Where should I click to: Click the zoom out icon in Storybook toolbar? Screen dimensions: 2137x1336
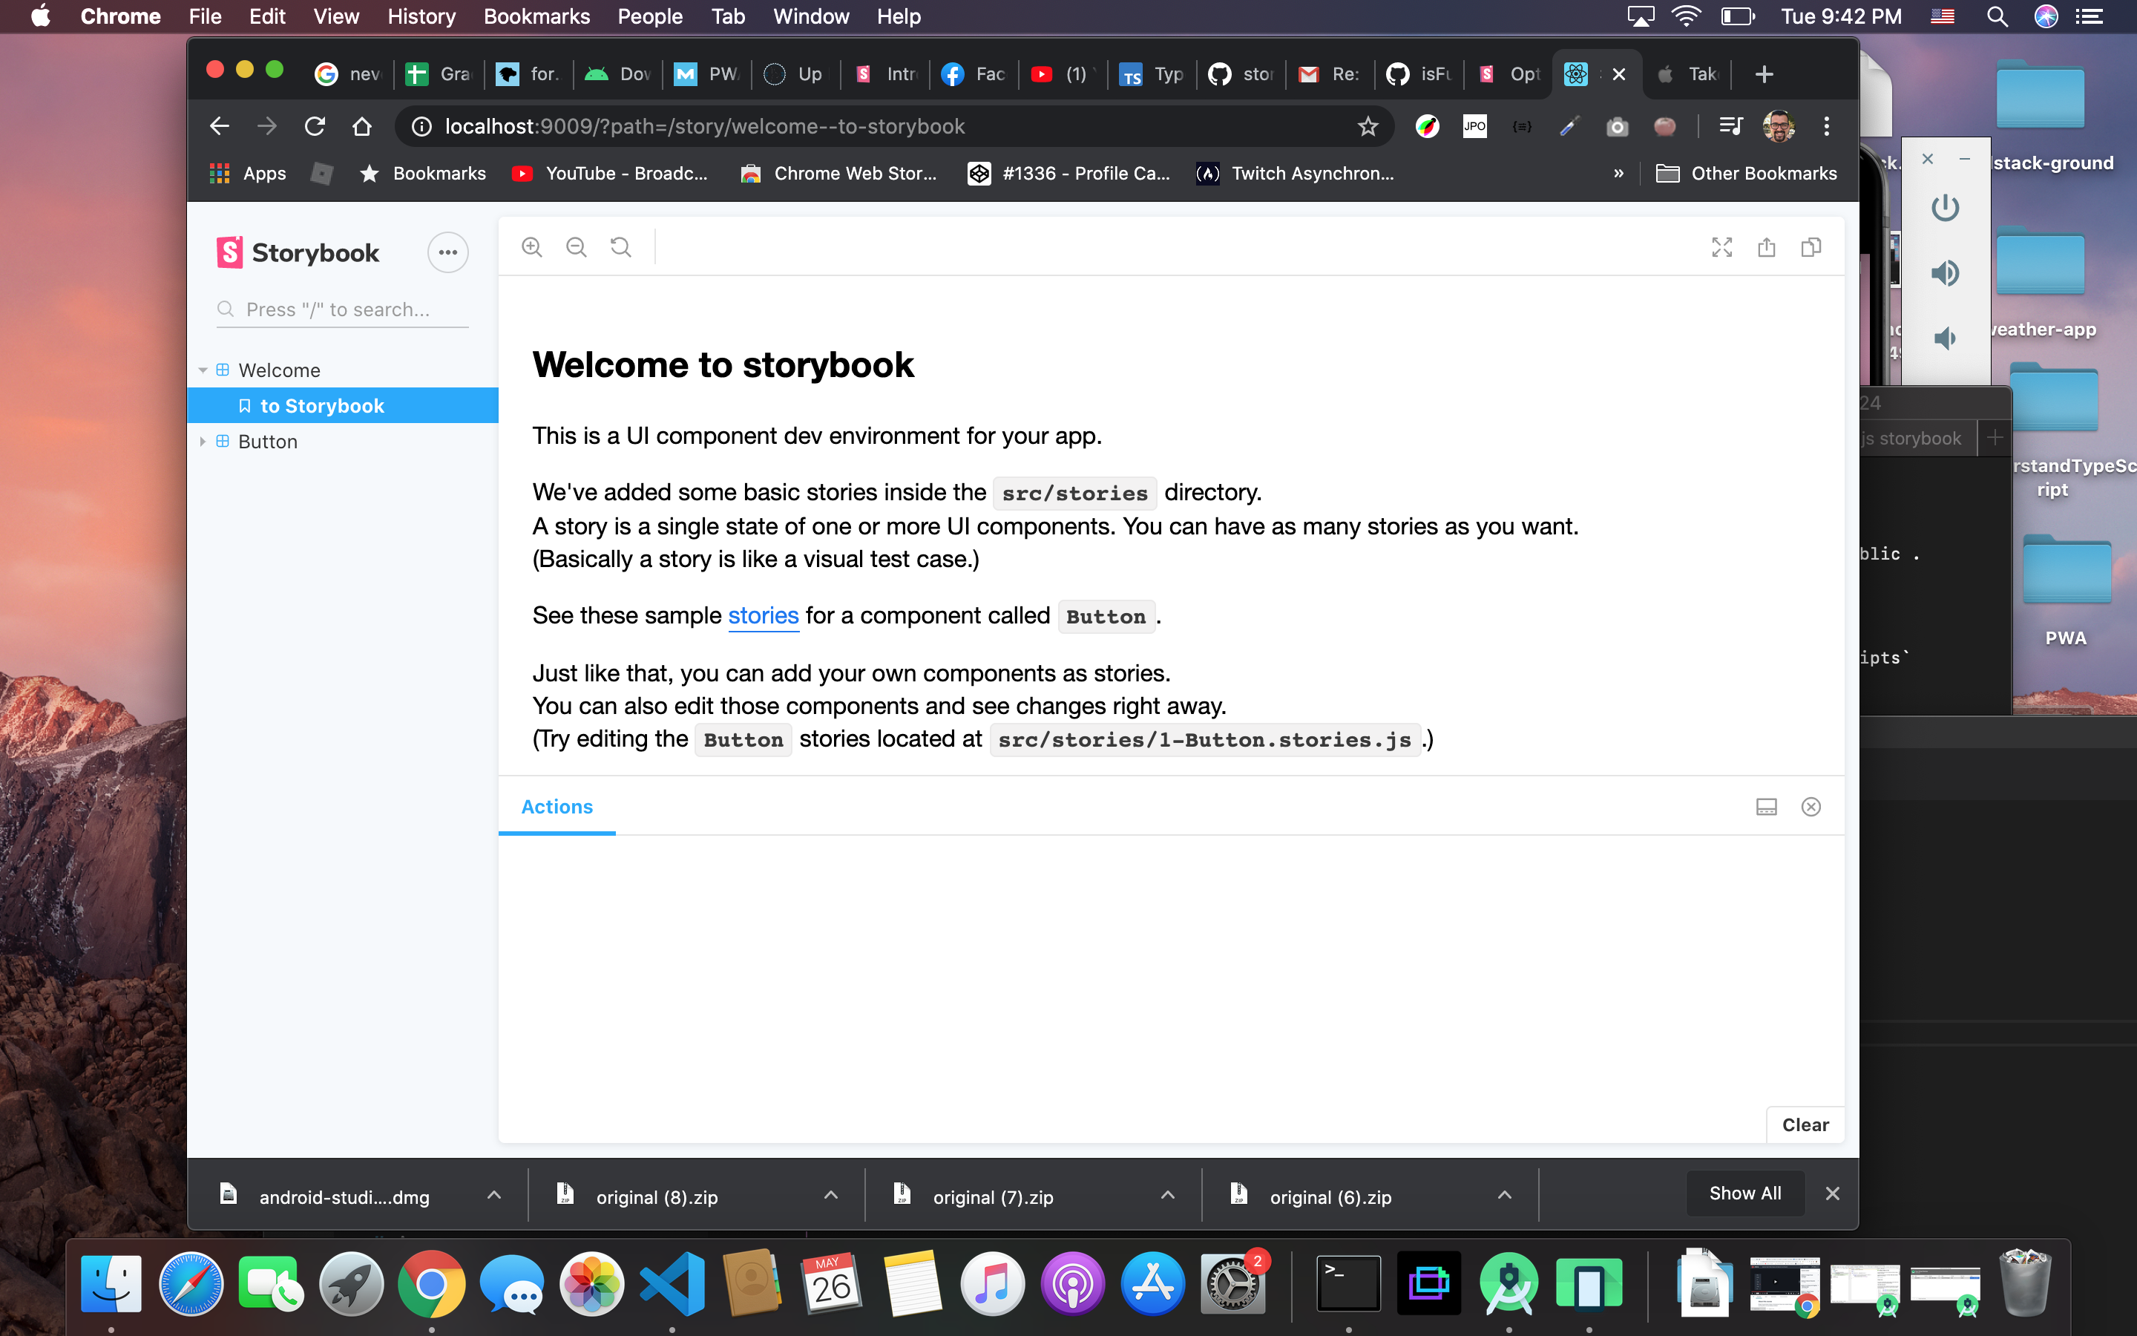point(577,247)
